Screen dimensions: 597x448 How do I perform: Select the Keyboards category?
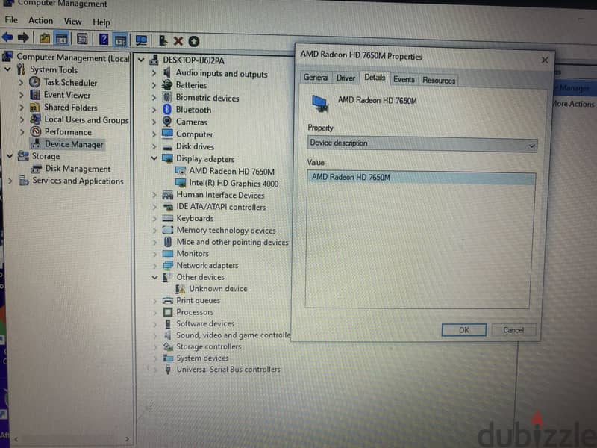pyautogui.click(x=195, y=218)
